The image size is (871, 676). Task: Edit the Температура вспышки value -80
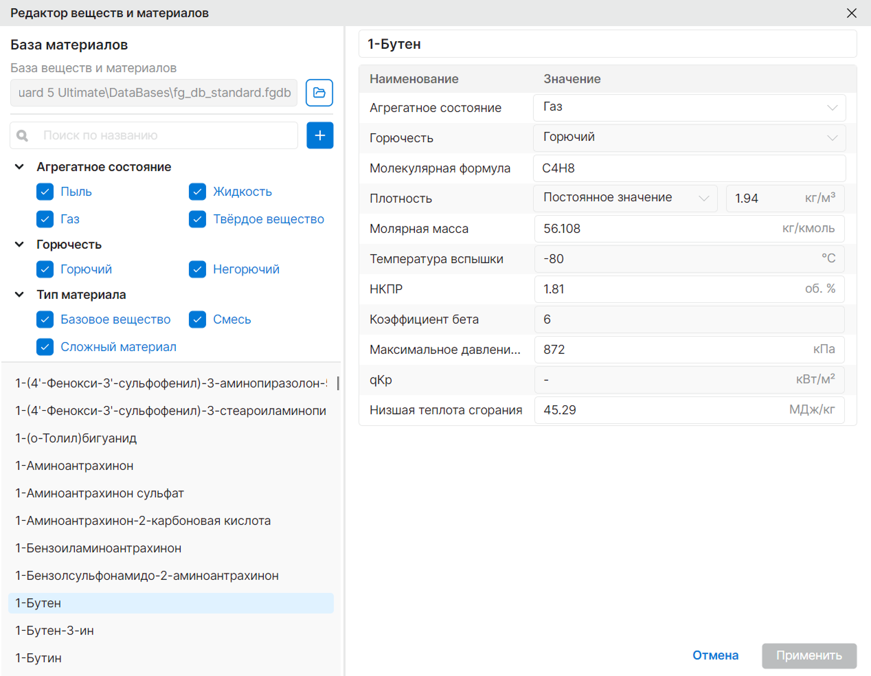click(690, 259)
